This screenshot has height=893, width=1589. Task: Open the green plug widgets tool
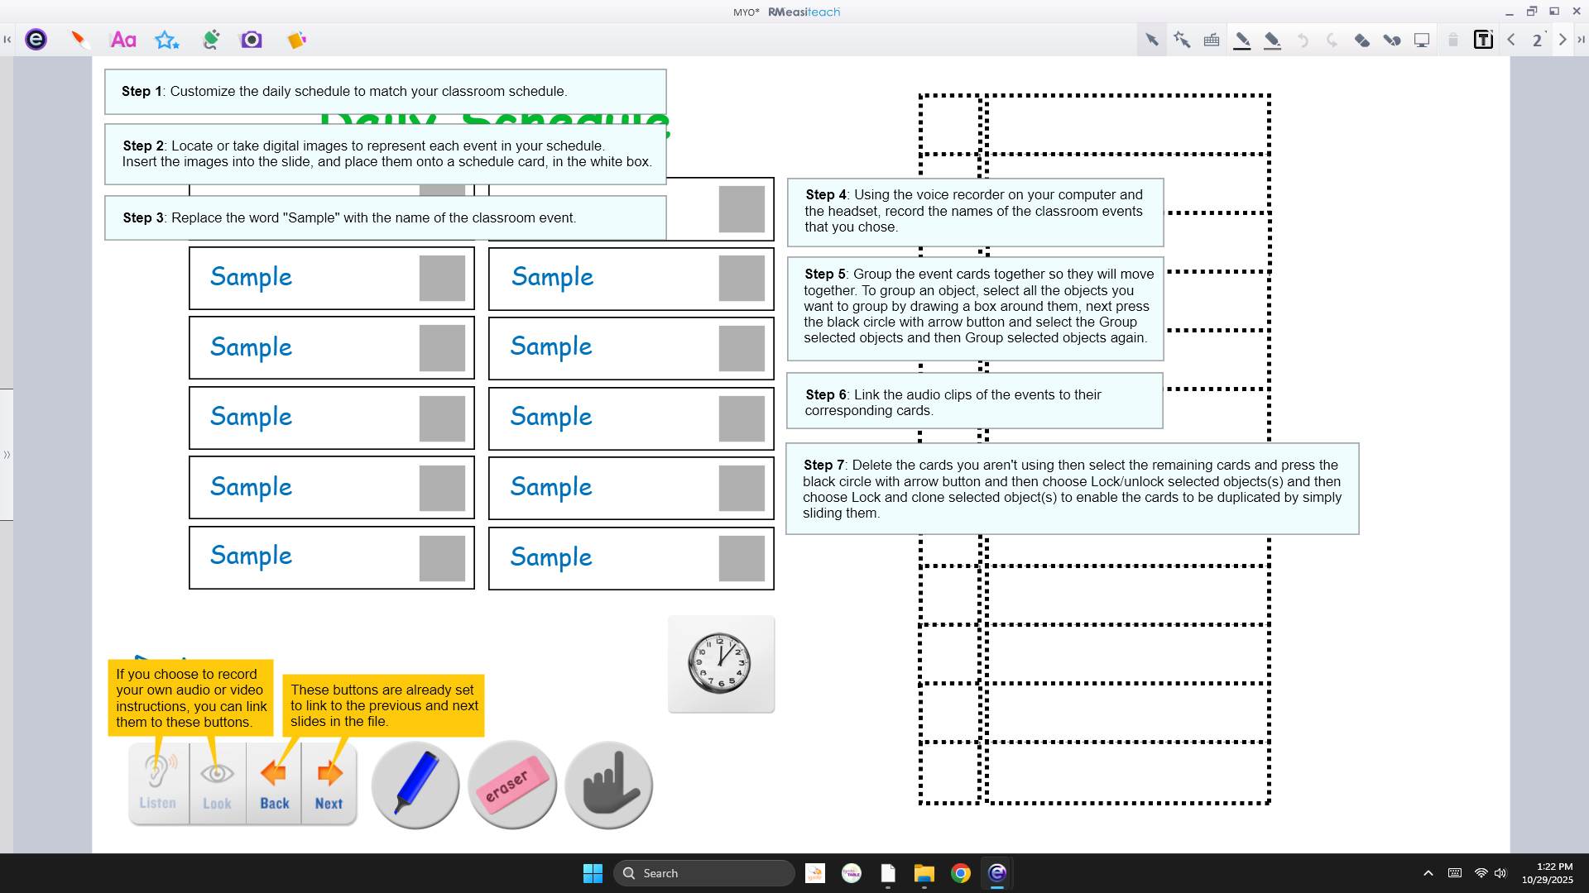pyautogui.click(x=211, y=39)
